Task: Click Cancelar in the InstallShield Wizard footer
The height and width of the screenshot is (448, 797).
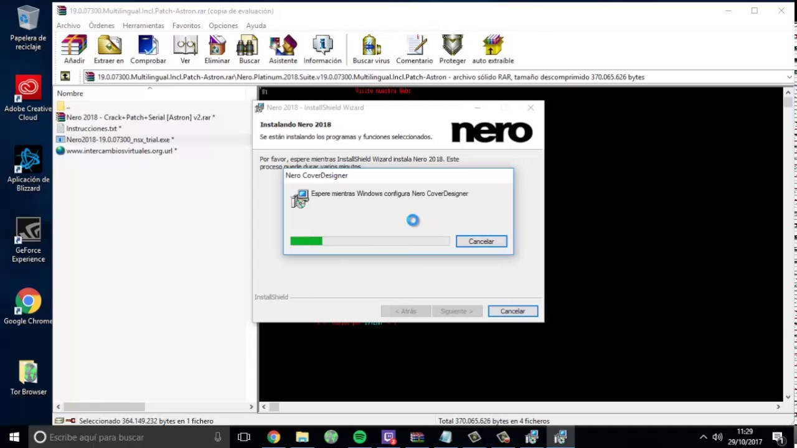Action: (x=512, y=311)
